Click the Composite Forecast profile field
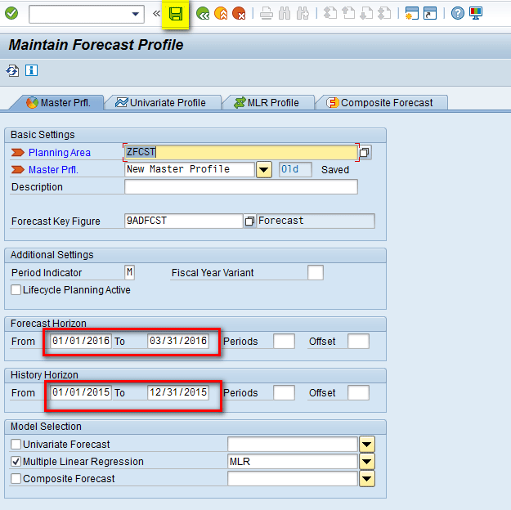 293,478
